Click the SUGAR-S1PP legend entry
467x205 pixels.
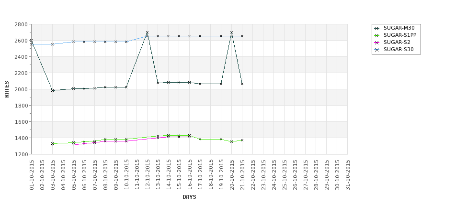395,35
